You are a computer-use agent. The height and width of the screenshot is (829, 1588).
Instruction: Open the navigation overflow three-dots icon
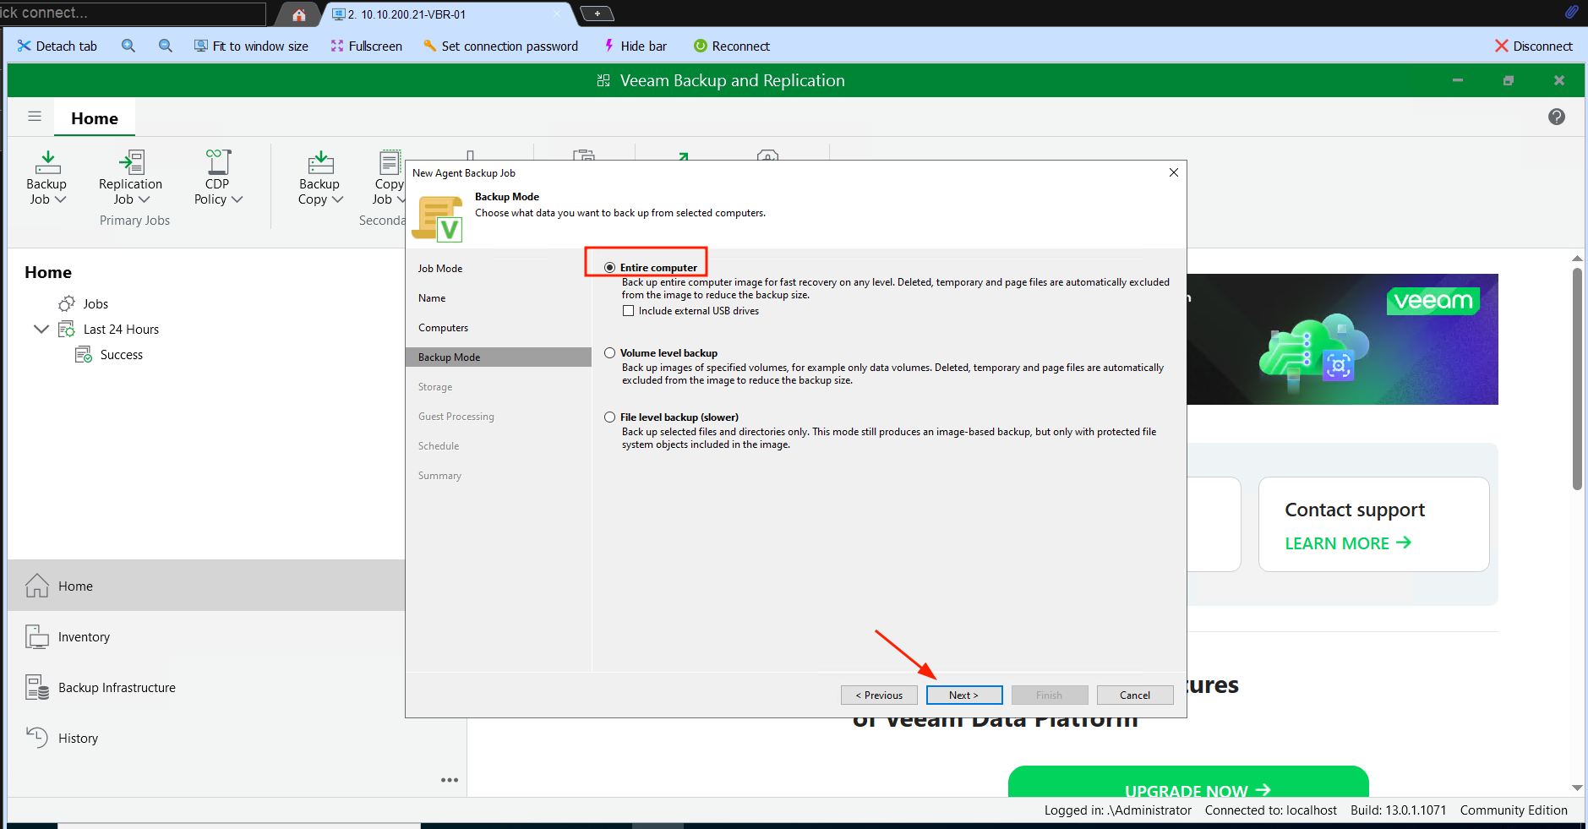[450, 780]
